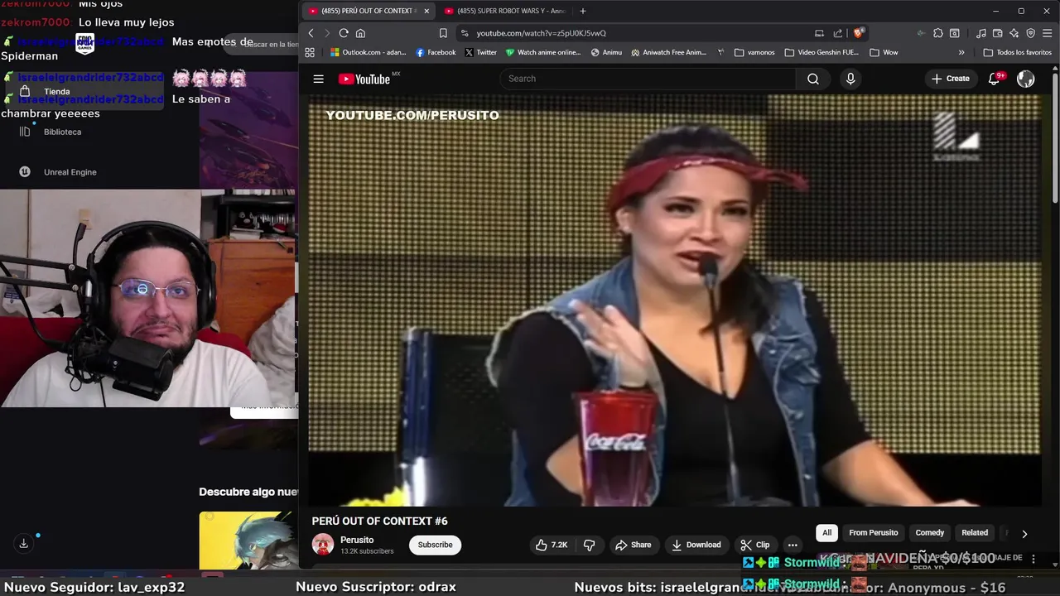The height and width of the screenshot is (596, 1060).
Task: Select the Related chip
Action: [975, 533]
